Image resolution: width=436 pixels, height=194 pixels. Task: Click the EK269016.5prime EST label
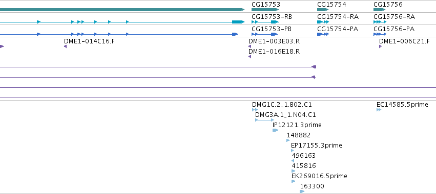click(319, 176)
